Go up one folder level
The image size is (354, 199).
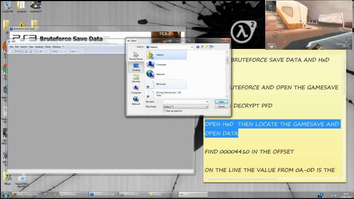pos(202,47)
